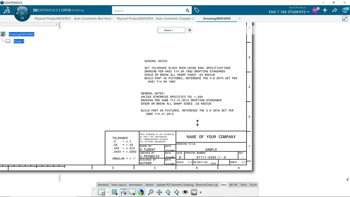Click the TOLERANCE block heading
The width and height of the screenshot is (350, 197).
click(x=120, y=138)
